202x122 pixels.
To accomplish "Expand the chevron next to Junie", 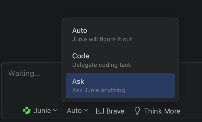I will (55, 110).
